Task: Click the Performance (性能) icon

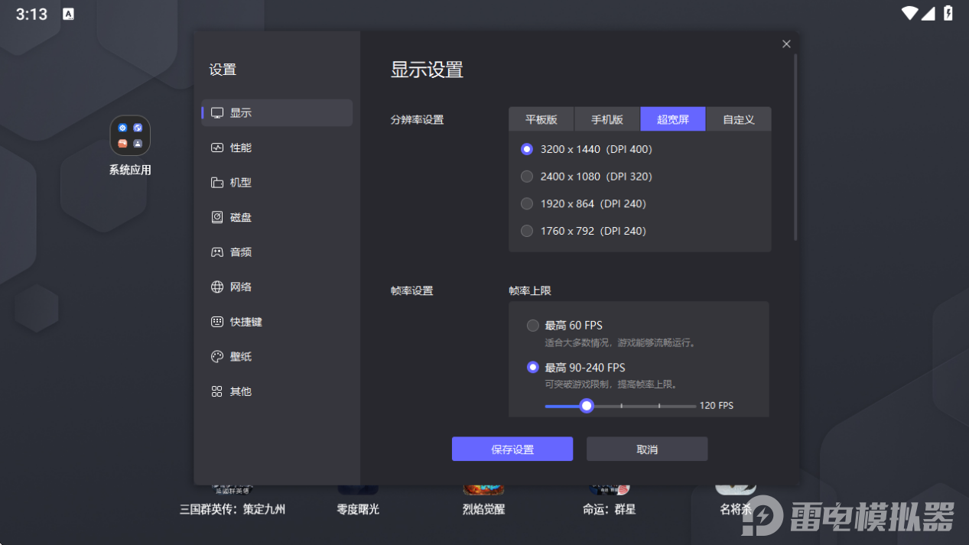Action: coord(217,148)
